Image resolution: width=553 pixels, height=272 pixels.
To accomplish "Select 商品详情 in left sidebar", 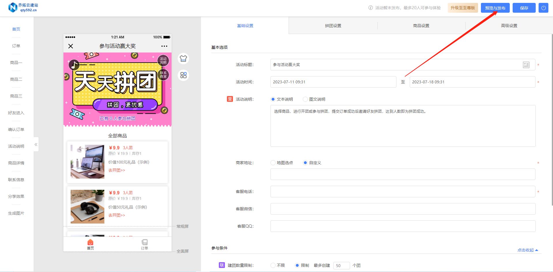I will click(16, 163).
